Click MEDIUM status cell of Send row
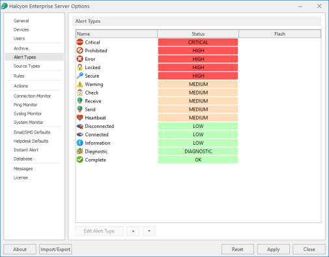 [198, 110]
